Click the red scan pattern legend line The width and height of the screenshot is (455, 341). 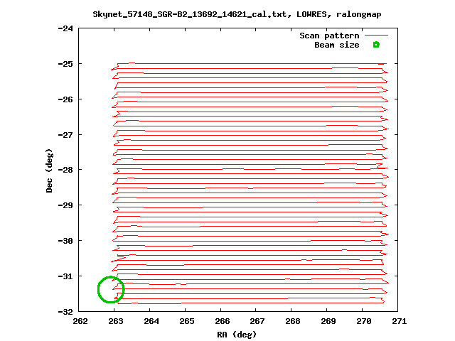click(x=376, y=36)
